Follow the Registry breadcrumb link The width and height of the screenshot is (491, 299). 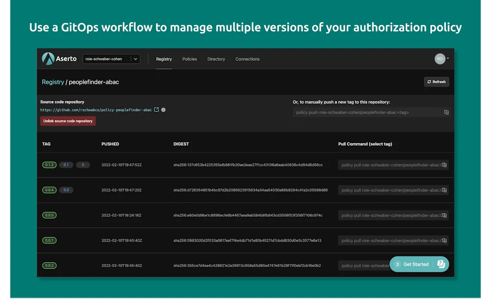53,82
